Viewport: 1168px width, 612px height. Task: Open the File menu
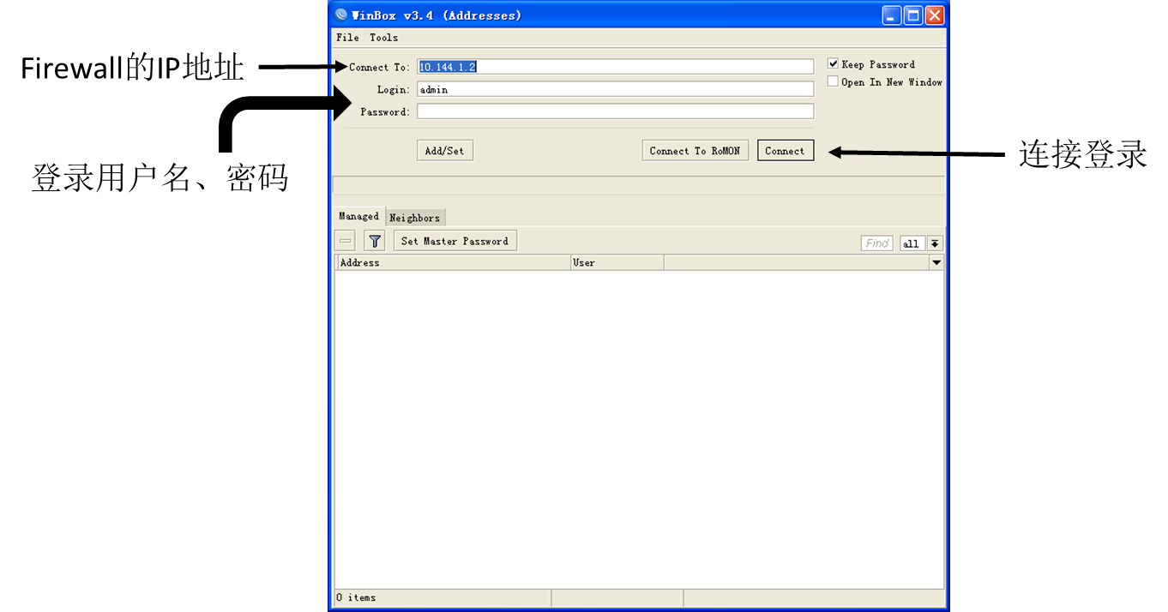point(347,38)
